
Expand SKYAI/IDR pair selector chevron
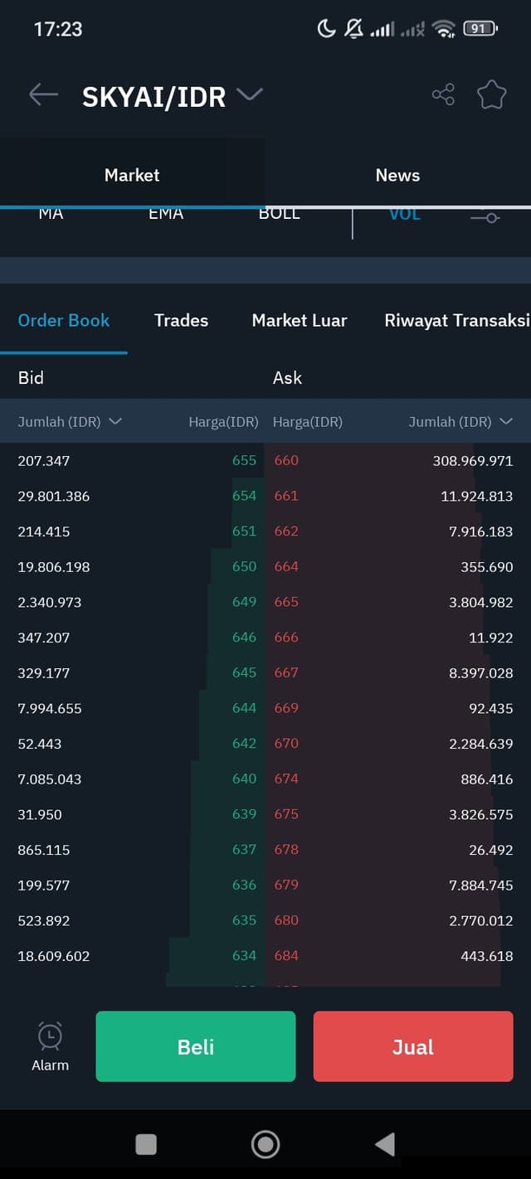point(249,95)
